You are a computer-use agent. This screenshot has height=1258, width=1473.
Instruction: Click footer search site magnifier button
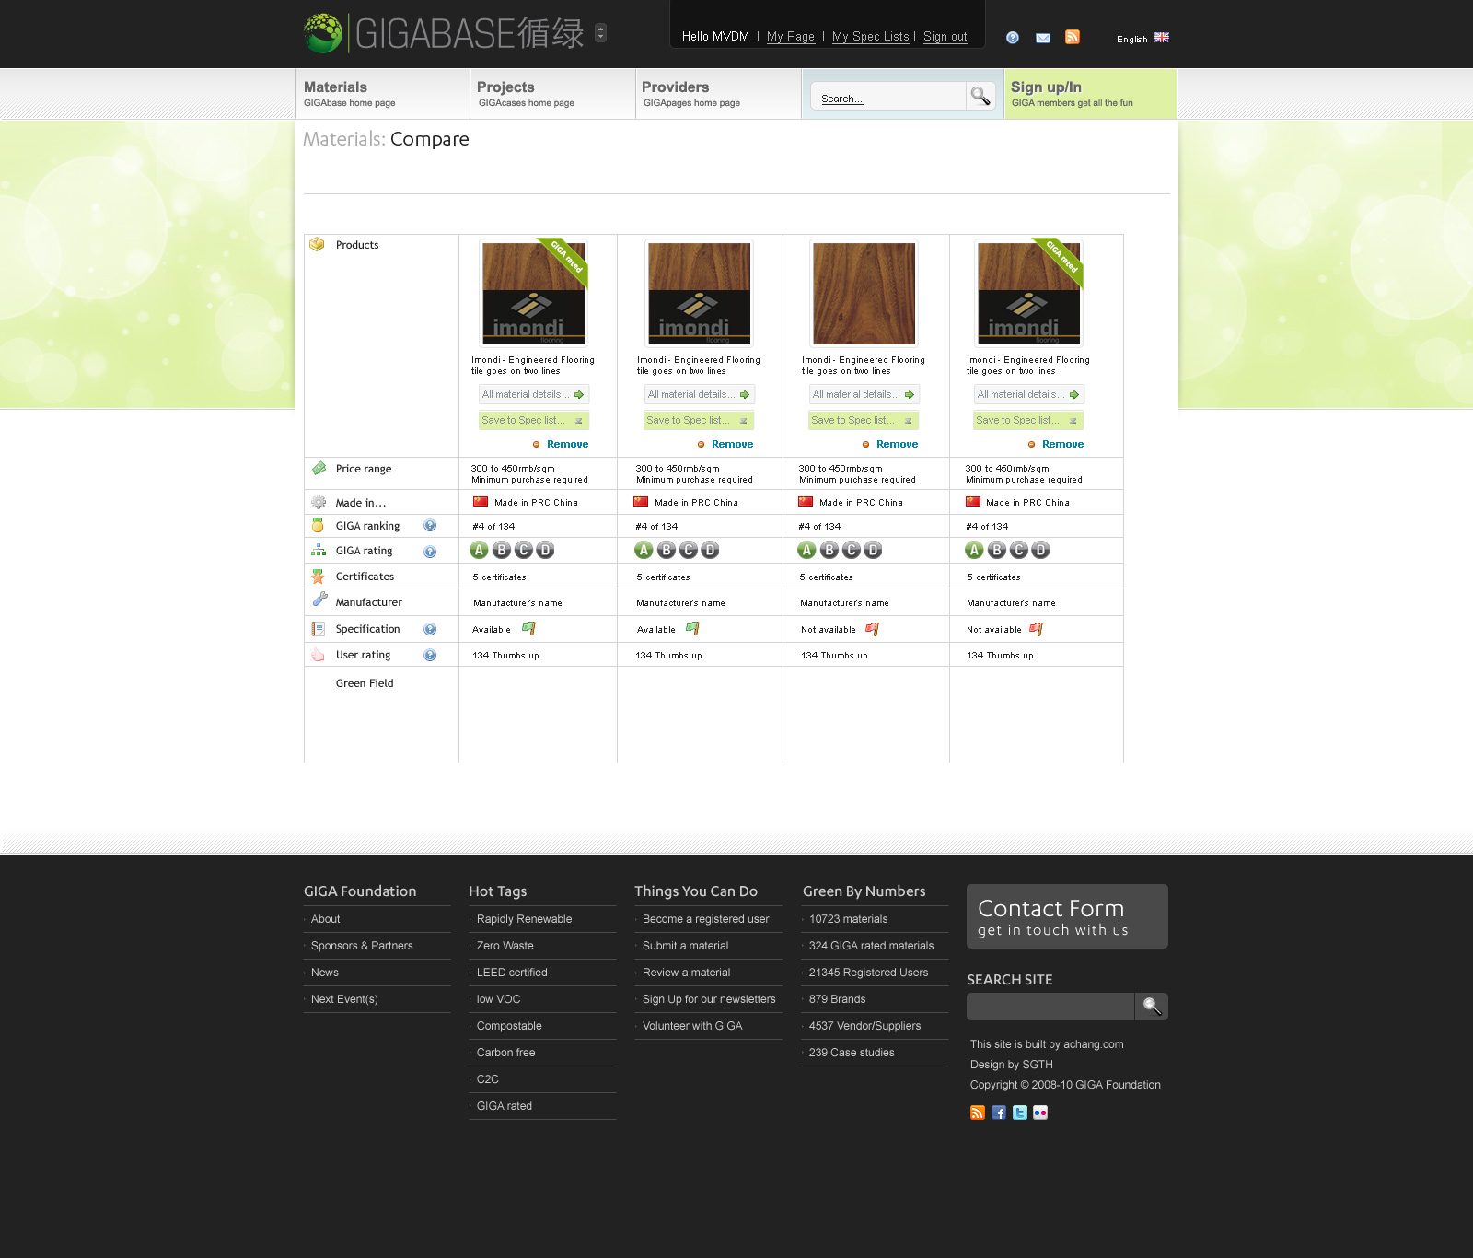pyautogui.click(x=1152, y=1007)
